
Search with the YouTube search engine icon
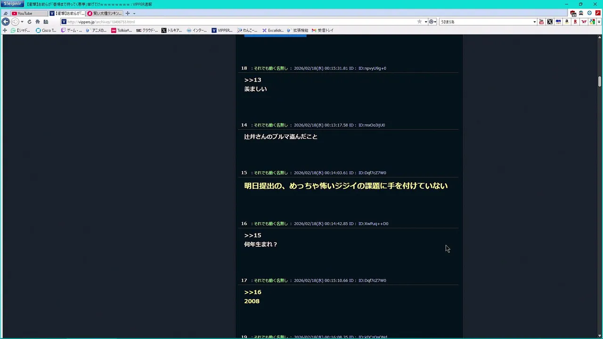click(x=541, y=22)
